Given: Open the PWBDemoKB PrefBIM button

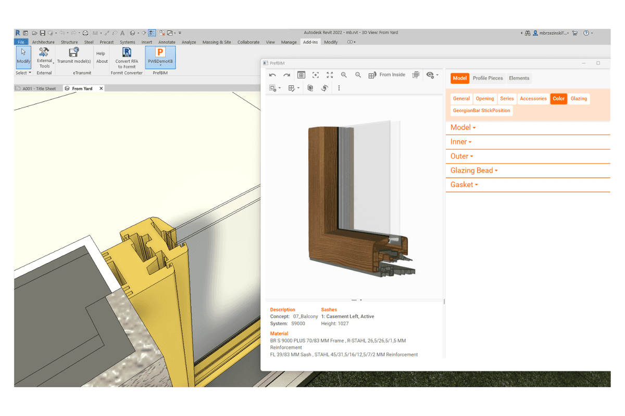Looking at the screenshot, I should point(160,57).
